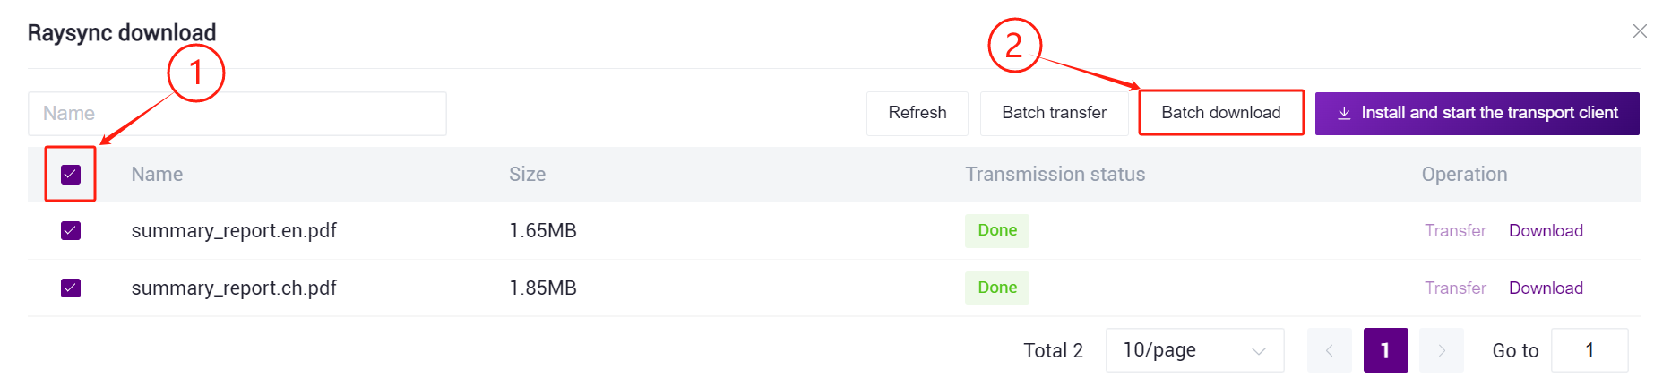Click the download arrow icon on purple button

click(1344, 114)
